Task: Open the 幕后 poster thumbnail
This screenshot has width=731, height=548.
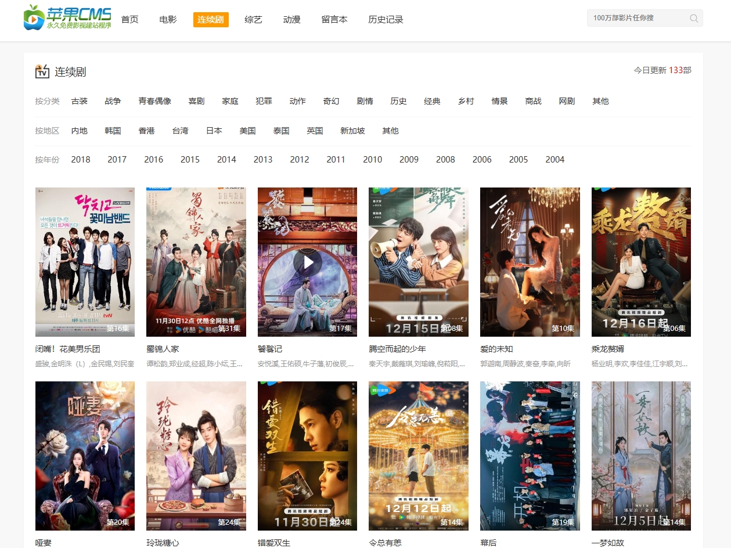Action: [530, 456]
